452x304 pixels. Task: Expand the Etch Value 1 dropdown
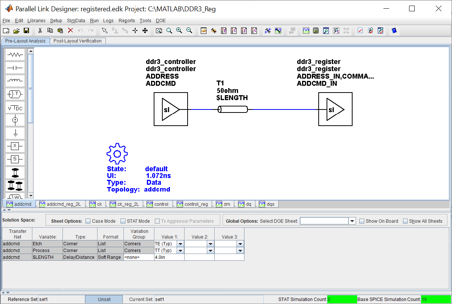click(180, 244)
